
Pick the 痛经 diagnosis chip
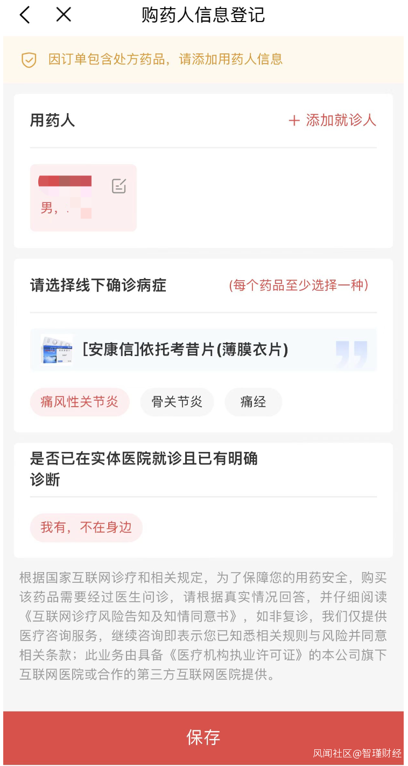click(253, 402)
